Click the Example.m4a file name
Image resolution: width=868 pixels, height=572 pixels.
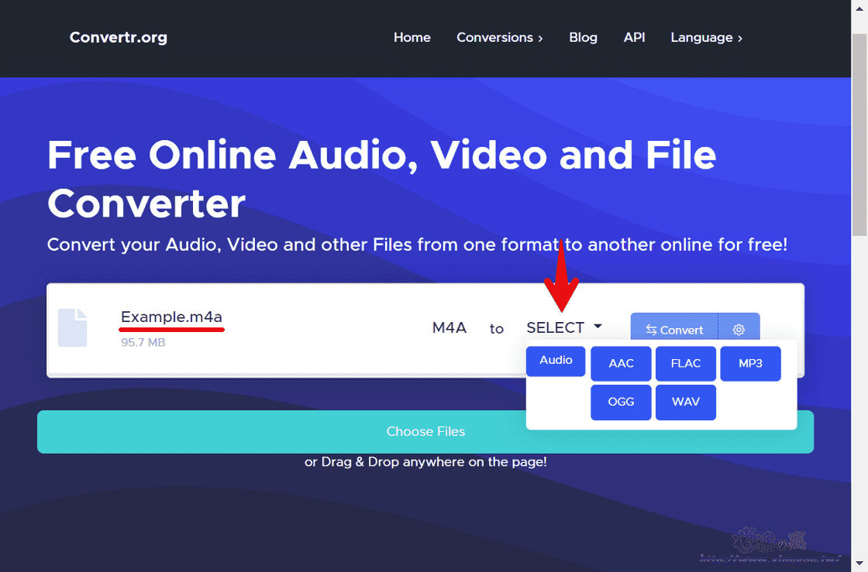[x=171, y=317]
